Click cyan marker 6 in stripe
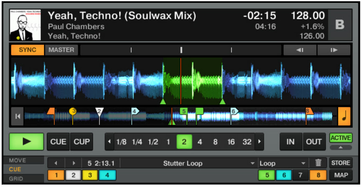Screen dimensions: 361x188 click(234, 112)
